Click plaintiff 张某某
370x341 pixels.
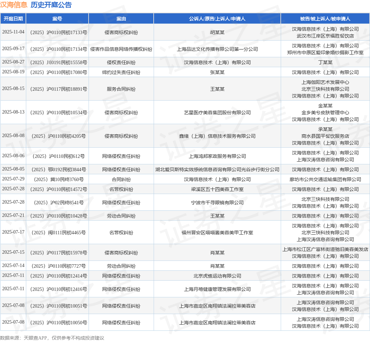click(217, 72)
